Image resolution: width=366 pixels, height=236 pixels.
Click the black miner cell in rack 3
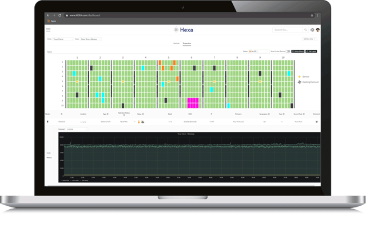(x=123, y=106)
